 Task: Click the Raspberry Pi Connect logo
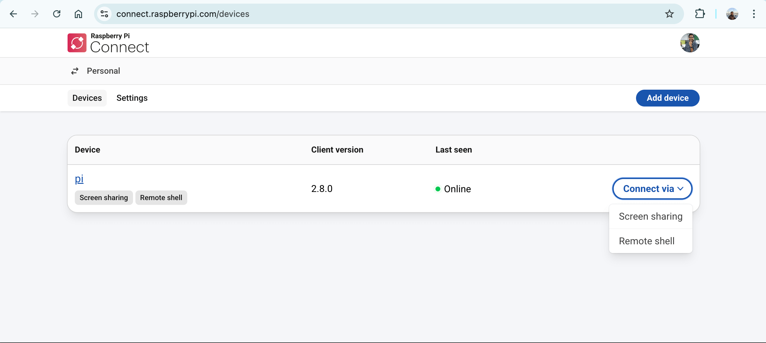108,43
